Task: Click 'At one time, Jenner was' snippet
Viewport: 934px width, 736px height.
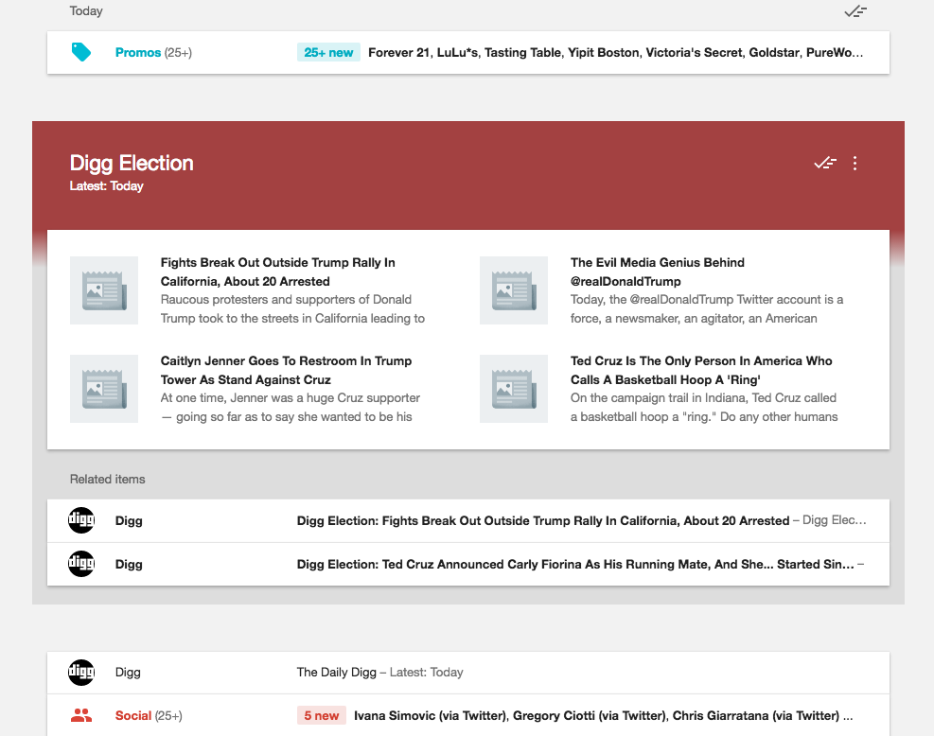Action: click(291, 408)
